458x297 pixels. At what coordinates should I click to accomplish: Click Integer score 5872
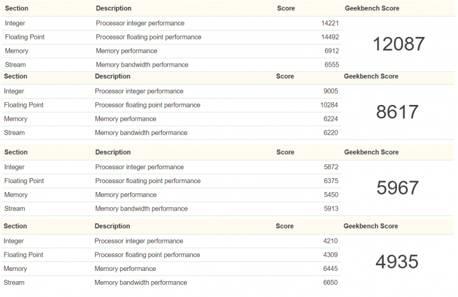(x=331, y=167)
